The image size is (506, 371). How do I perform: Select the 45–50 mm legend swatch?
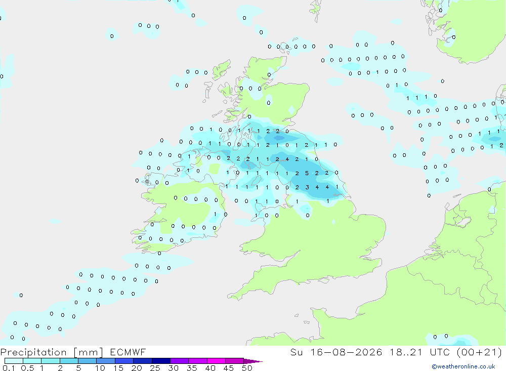point(234,361)
